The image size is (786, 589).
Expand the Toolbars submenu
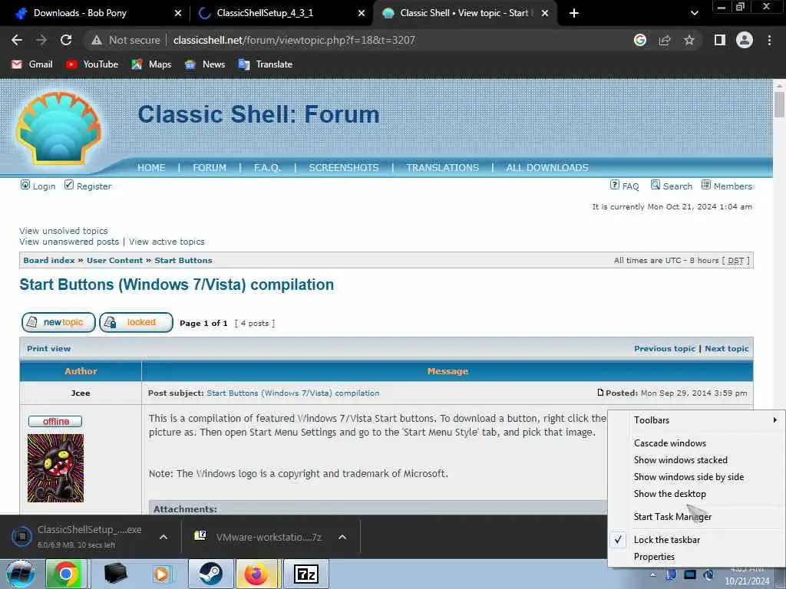click(x=696, y=420)
